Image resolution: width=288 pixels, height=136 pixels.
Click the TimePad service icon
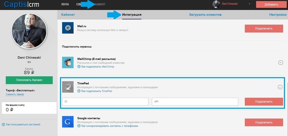pyautogui.click(x=68, y=87)
